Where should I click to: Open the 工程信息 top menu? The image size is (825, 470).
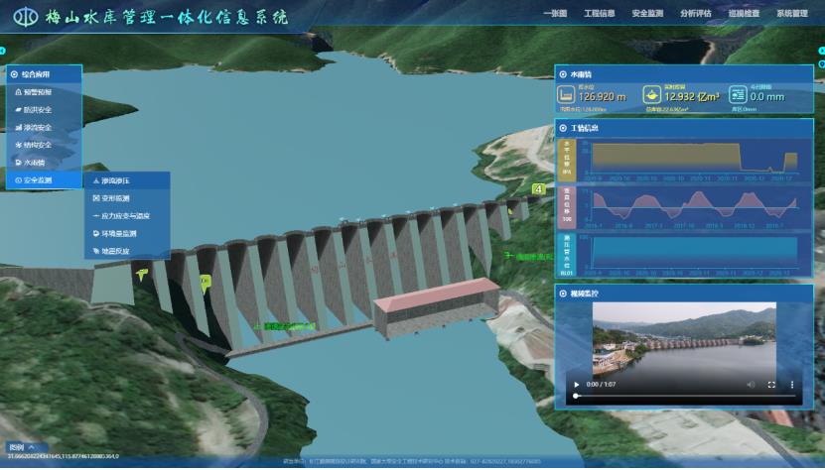[x=600, y=14]
